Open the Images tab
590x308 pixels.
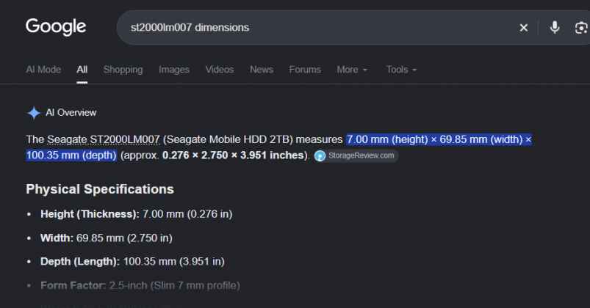pyautogui.click(x=174, y=70)
